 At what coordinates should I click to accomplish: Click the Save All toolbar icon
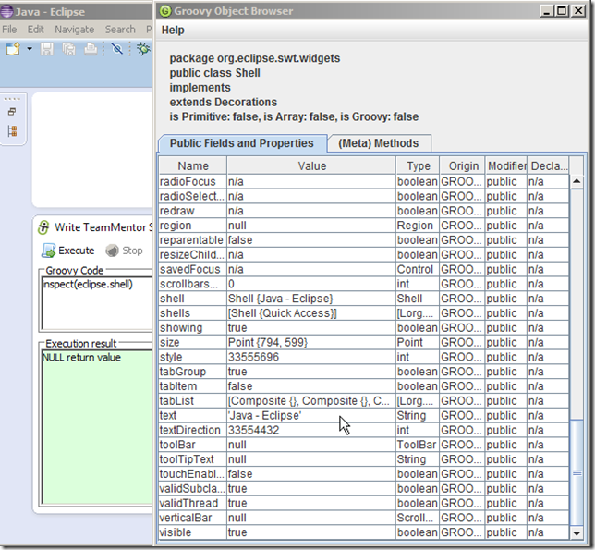click(x=68, y=48)
